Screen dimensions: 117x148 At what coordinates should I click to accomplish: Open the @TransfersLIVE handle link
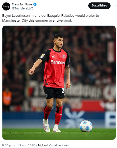(x=23, y=8)
